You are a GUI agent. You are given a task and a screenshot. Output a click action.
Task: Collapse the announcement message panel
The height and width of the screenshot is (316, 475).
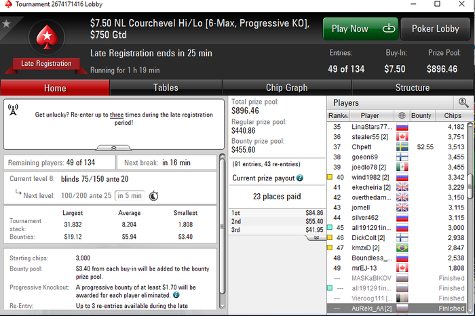(113, 148)
